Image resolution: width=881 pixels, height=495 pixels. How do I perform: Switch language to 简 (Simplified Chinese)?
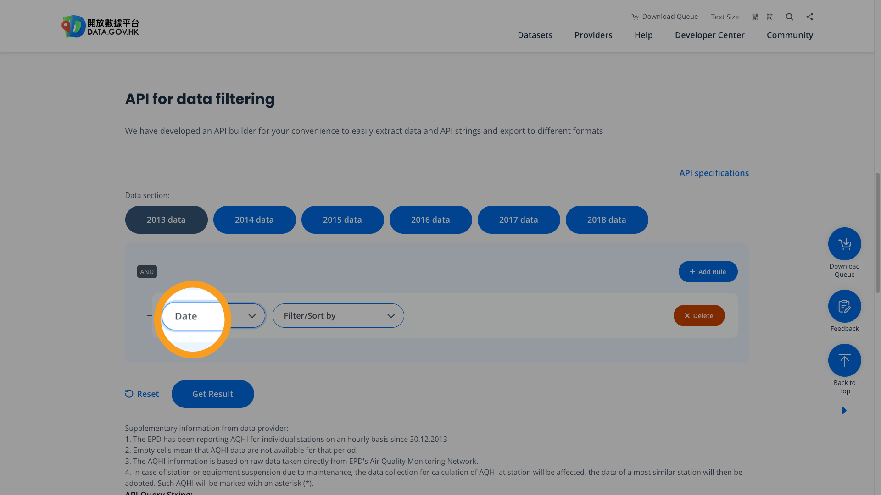pos(769,16)
